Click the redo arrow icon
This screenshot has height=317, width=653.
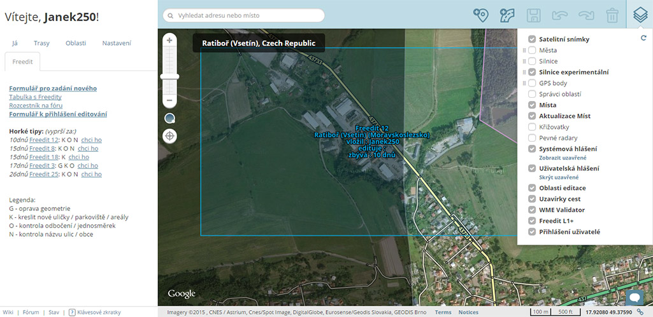click(585, 15)
